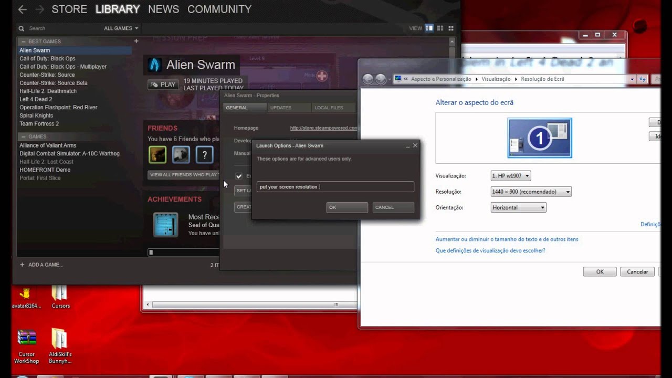This screenshot has height=378, width=672.
Task: Open address bar history dropdown arrow
Action: click(x=632, y=79)
